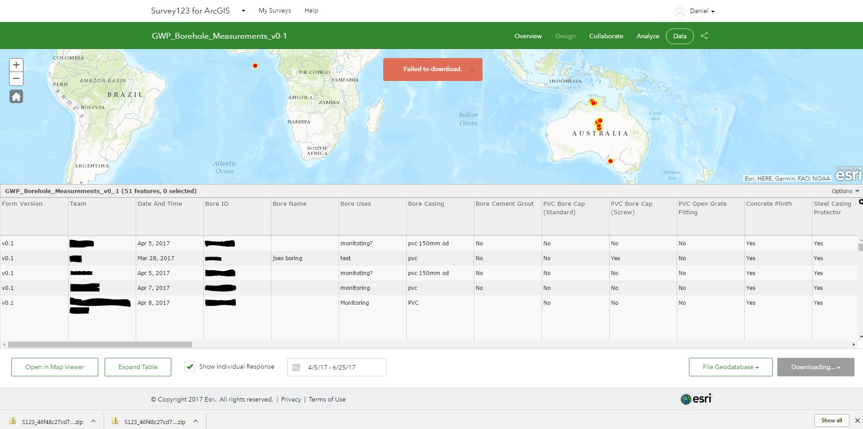863x429 pixels.
Task: Dismiss the Failed to download notification
Action: (x=472, y=69)
